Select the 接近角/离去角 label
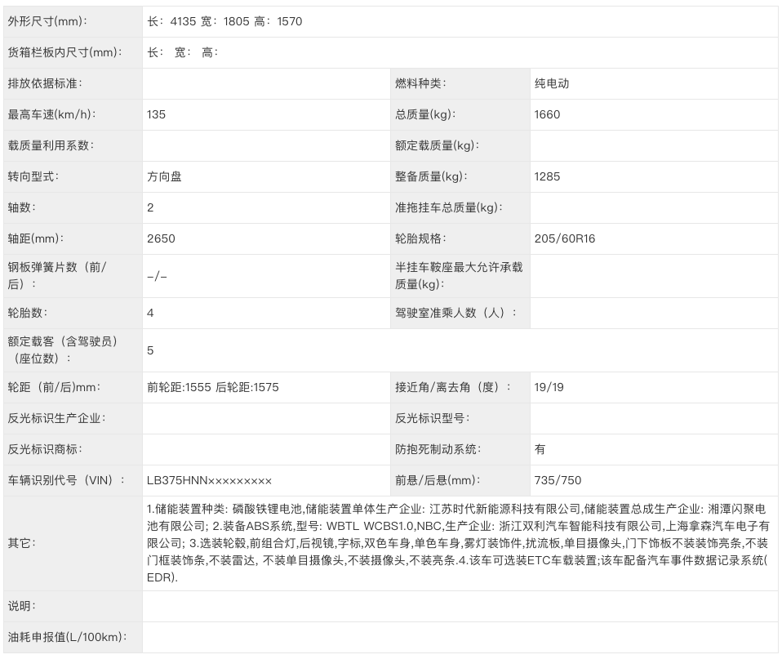782x659 pixels. coord(453,387)
